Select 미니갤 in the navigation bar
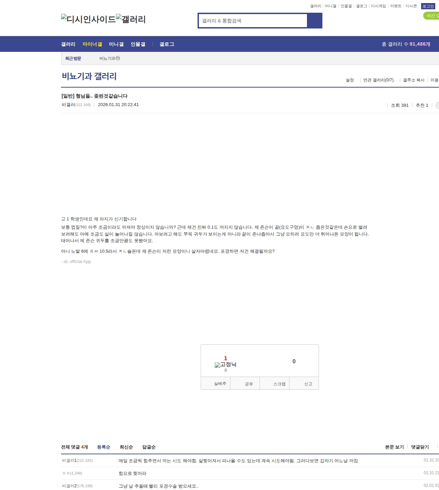The height and width of the screenshot is (490, 439). pos(116,44)
